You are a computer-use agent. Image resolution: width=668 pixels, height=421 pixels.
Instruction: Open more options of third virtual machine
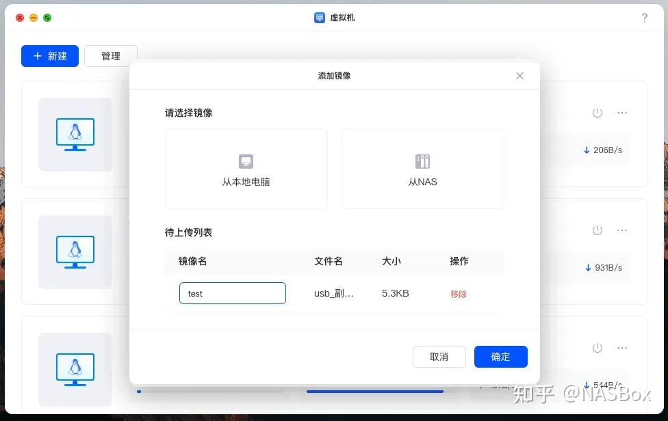(x=622, y=347)
